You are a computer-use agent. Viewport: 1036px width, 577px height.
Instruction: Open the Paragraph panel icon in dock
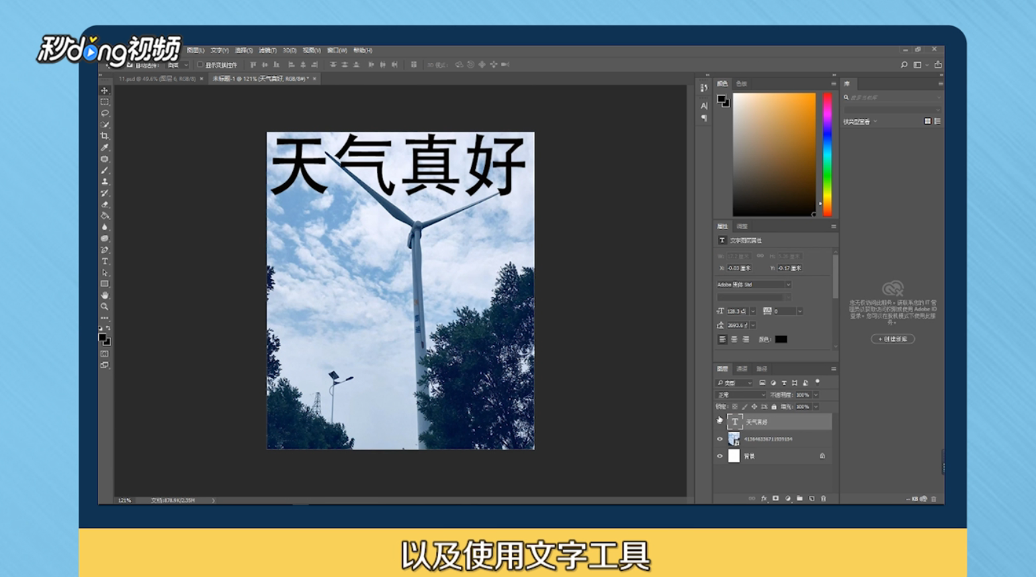click(703, 118)
